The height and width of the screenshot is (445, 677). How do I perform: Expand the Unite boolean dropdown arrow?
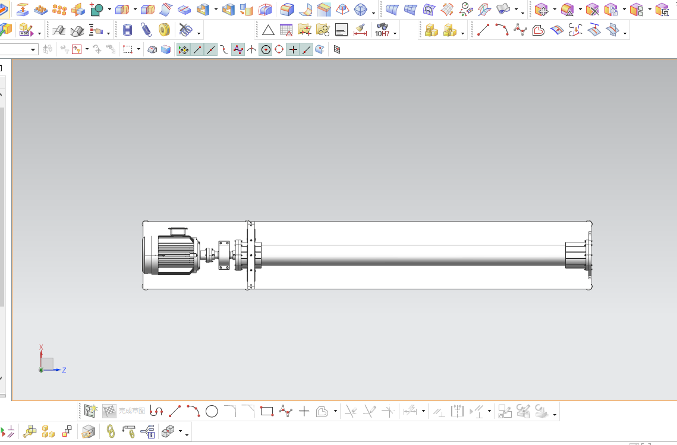[x=109, y=9]
